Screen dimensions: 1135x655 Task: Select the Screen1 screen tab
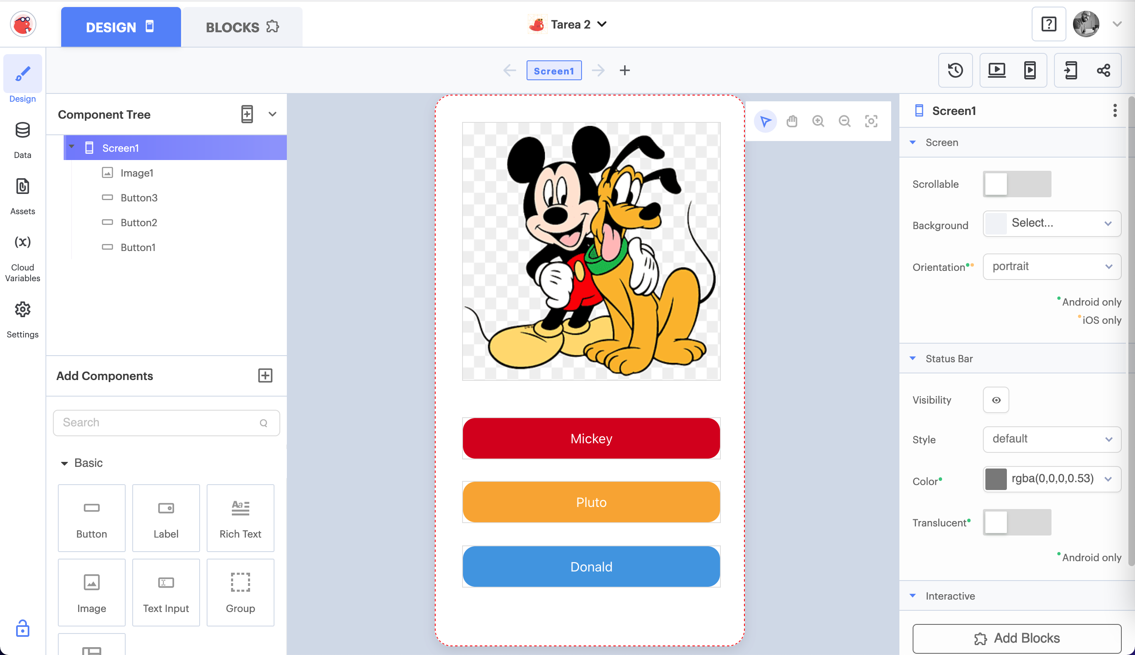coord(553,71)
